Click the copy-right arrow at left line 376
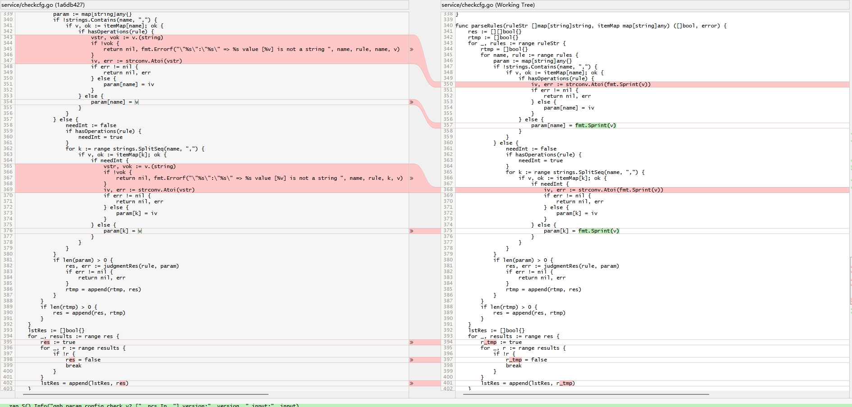The height and width of the screenshot is (407, 852). pyautogui.click(x=411, y=231)
